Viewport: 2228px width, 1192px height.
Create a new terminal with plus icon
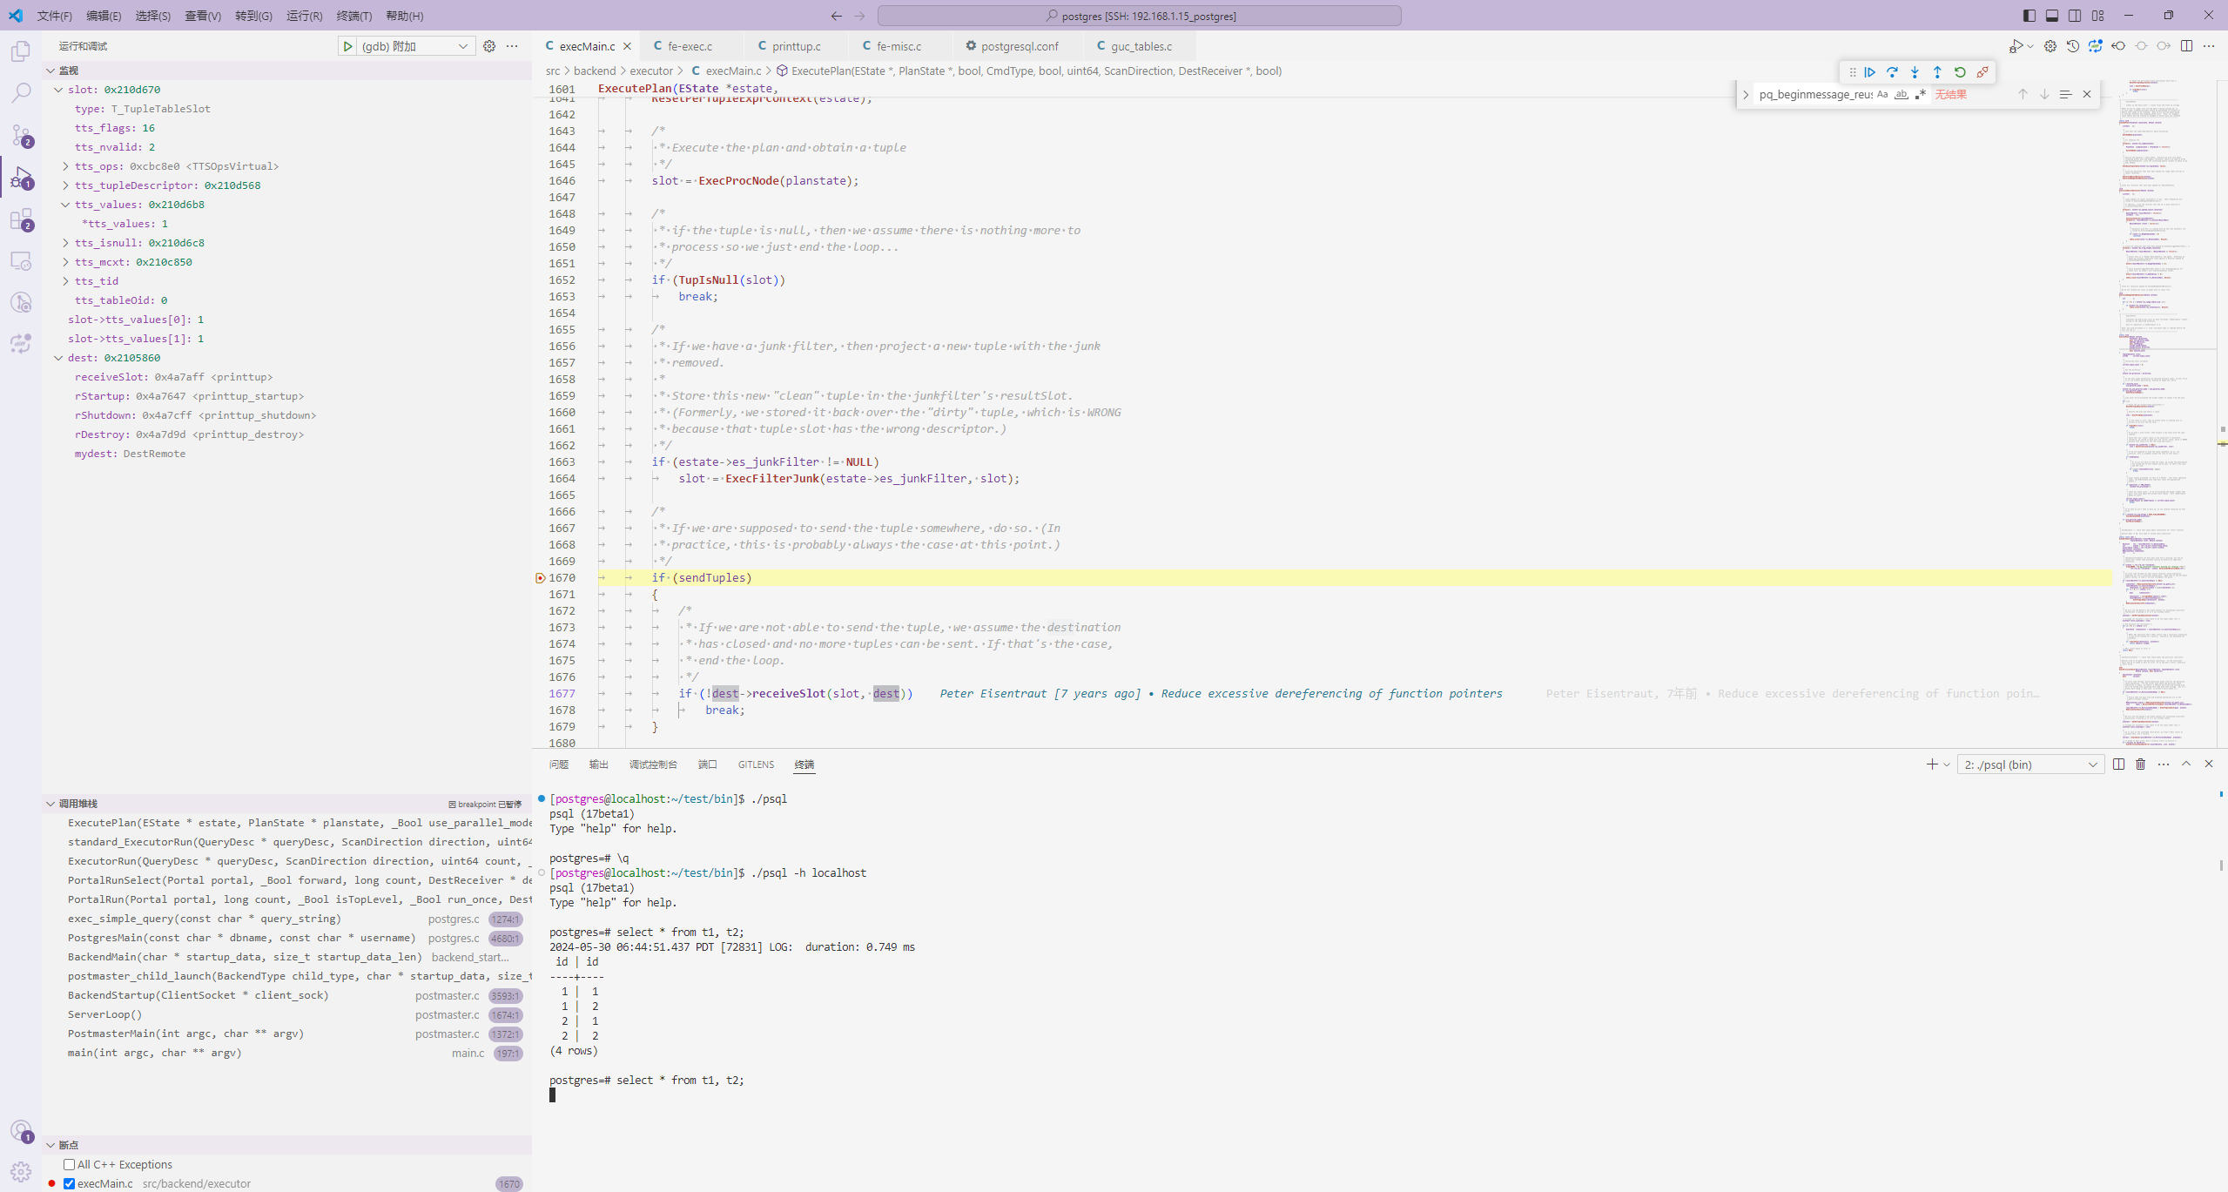(1932, 764)
